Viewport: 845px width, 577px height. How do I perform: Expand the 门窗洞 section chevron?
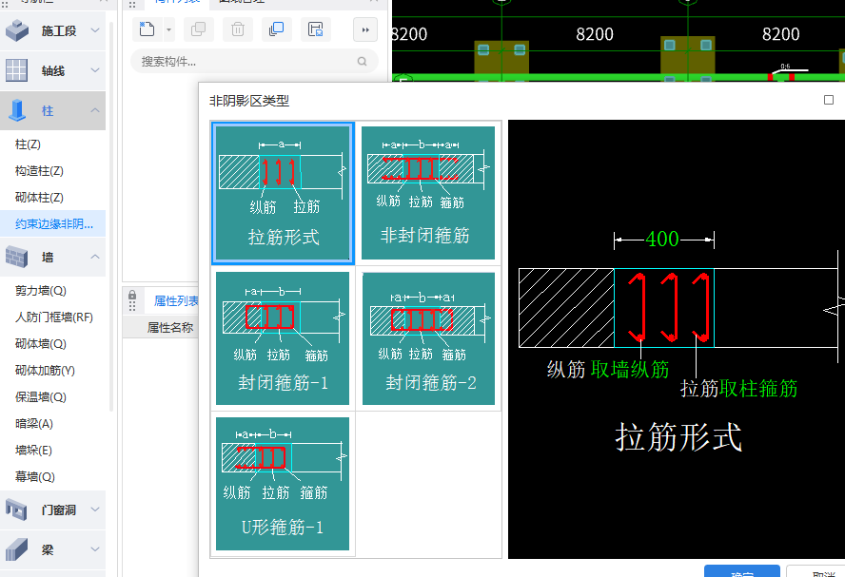(95, 509)
